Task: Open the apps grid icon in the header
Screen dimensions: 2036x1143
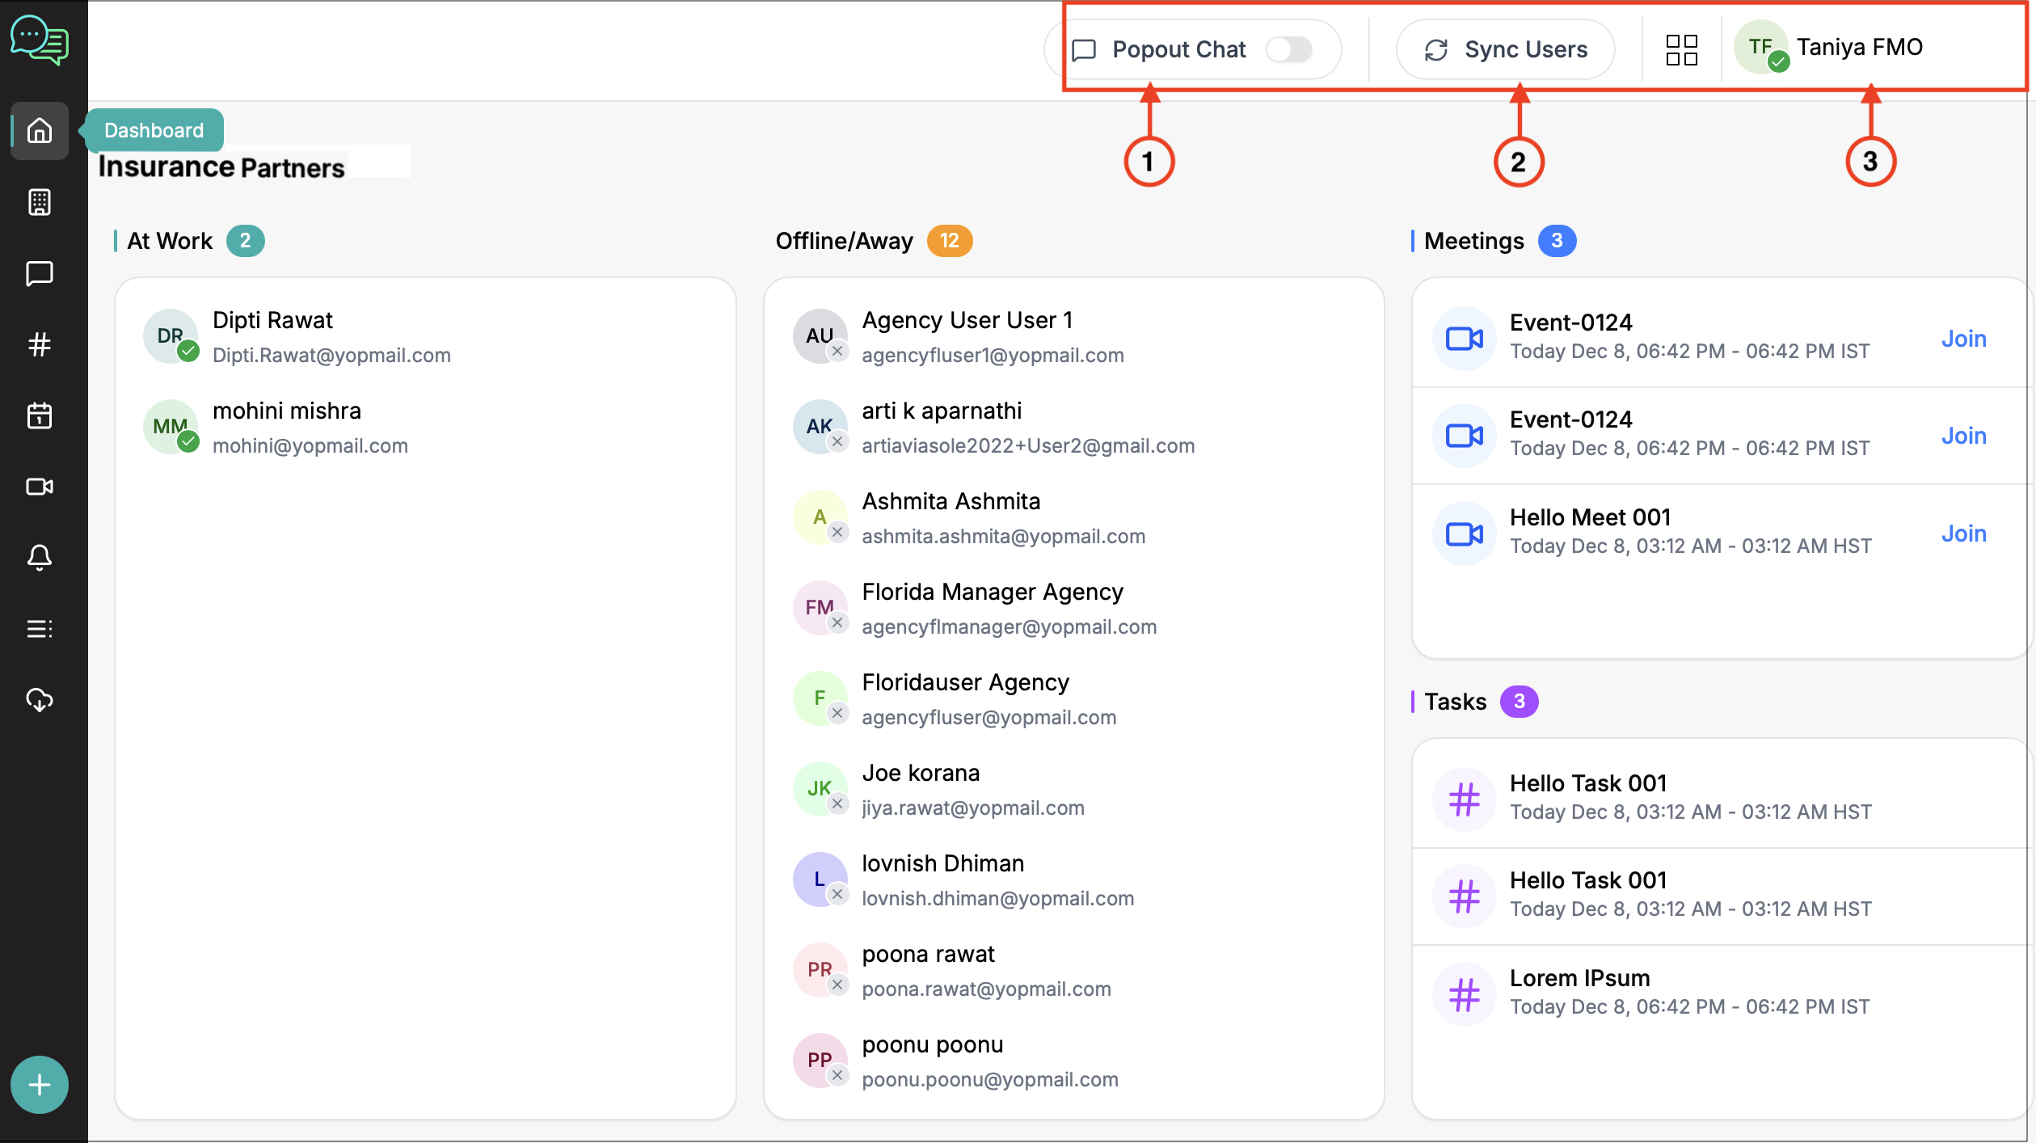Action: (x=1681, y=49)
